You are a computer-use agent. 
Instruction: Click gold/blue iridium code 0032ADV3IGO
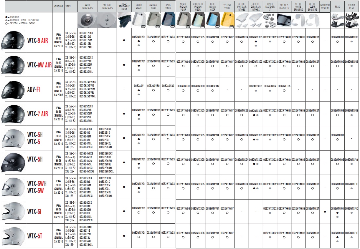pyautogui.click(x=198, y=86)
